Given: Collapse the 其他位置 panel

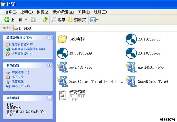Looking at the screenshot, I should click(x=49, y=65).
